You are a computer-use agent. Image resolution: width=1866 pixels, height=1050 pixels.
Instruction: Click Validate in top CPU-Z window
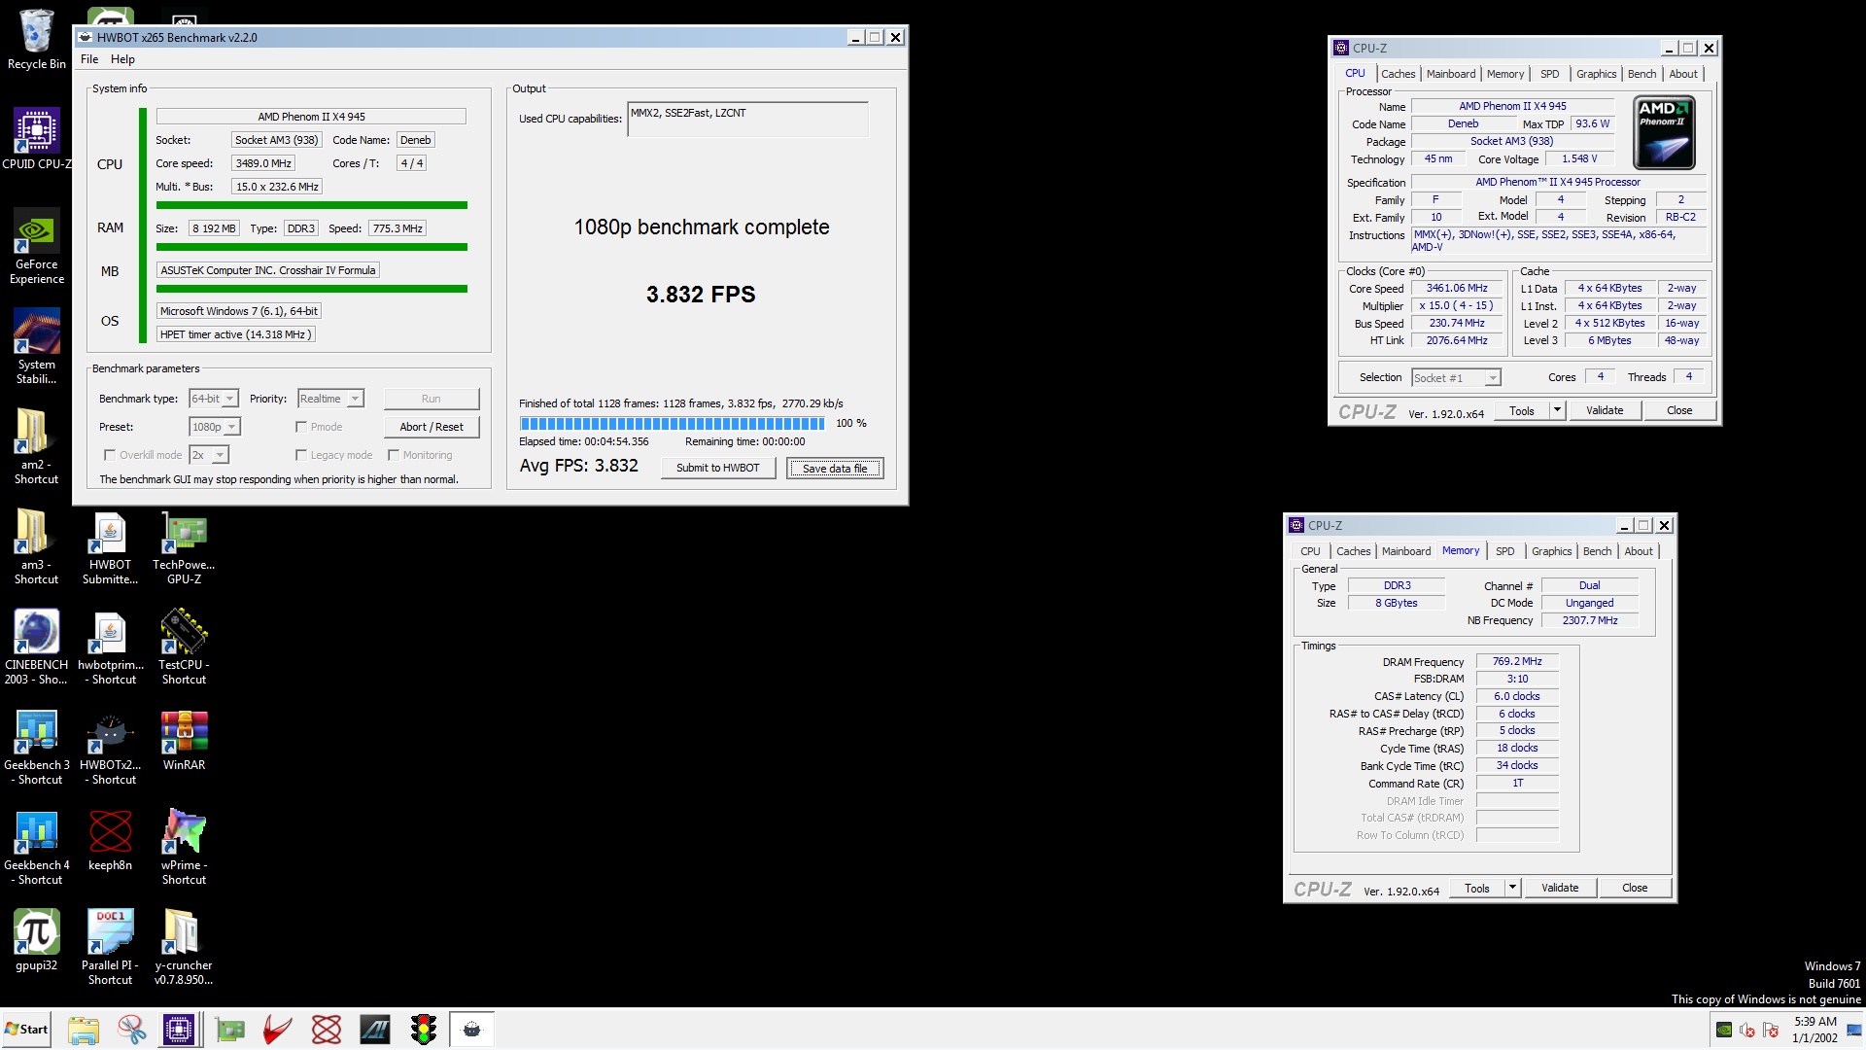pos(1605,410)
